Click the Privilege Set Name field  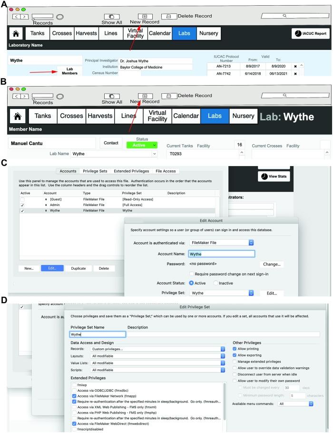98,335
